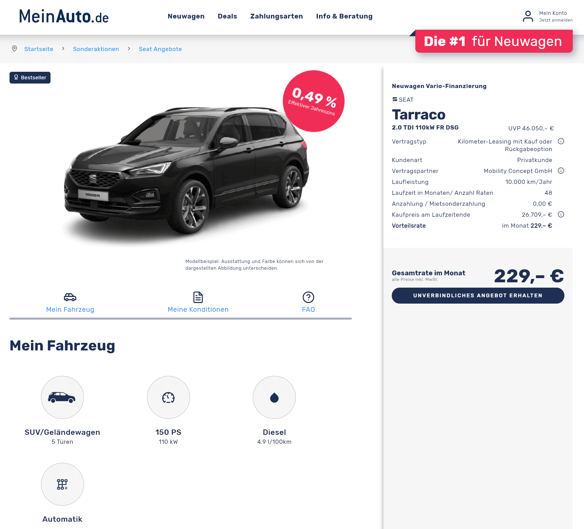Go to Sonderaktionen breadcrumb link
584x529 pixels.
click(96, 49)
